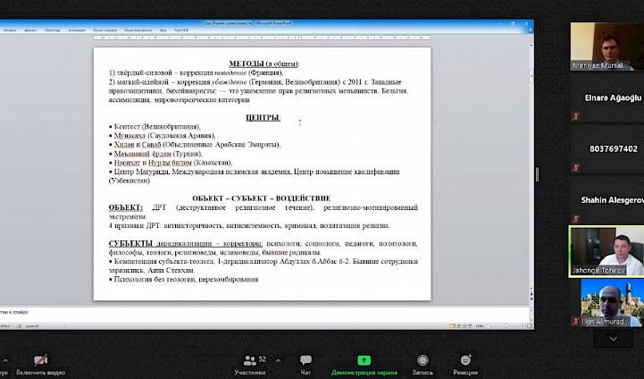Open the Дизайн ribbon tab
Viewport: 644px width, 379px height.
(30, 30)
